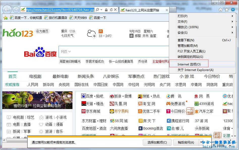Image resolution: width=239 pixels, height=150 pixels.
Task: Select the 凤凰网 phoenix icon
Action: (x=112, y=104)
